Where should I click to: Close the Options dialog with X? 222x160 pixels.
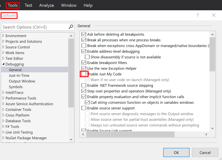click(x=214, y=15)
